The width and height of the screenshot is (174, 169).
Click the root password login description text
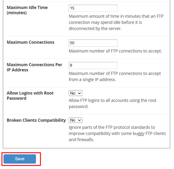[112, 103]
